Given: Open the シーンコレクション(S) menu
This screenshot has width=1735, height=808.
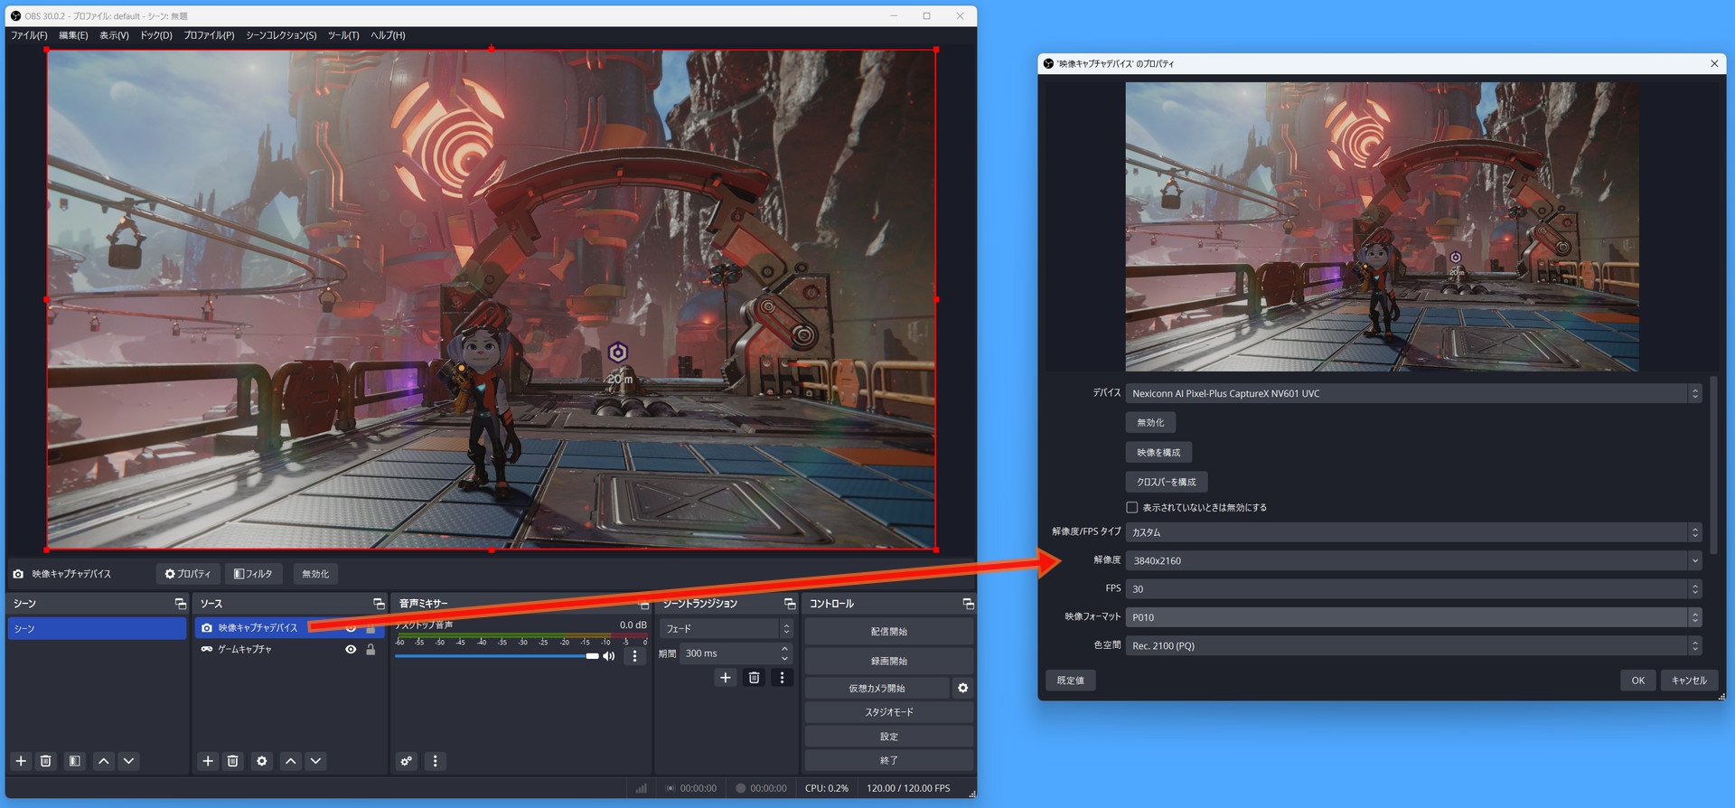Looking at the screenshot, I should 281,35.
